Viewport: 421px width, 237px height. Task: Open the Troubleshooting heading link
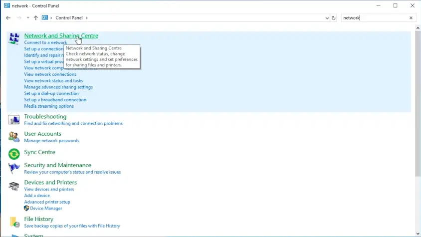click(x=45, y=116)
